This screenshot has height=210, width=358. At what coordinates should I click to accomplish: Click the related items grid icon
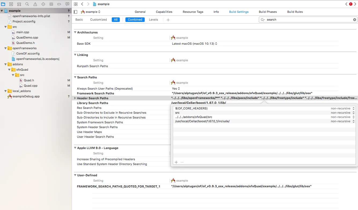tap(76, 4)
